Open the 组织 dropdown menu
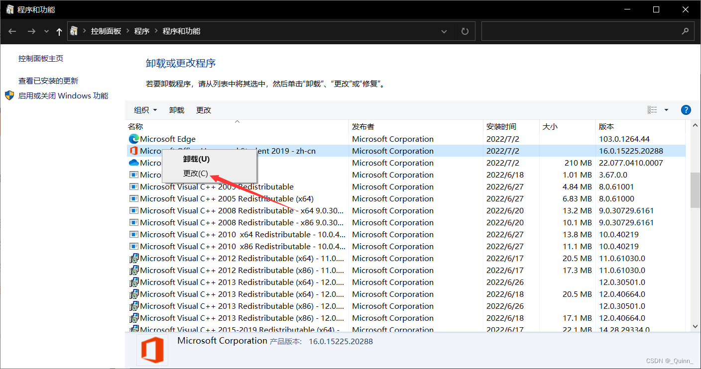 146,110
